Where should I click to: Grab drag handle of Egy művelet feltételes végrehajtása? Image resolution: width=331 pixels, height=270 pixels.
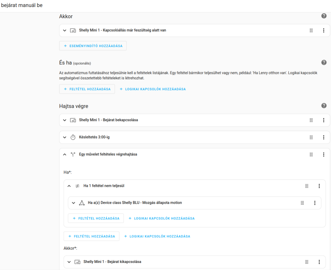(x=311, y=154)
